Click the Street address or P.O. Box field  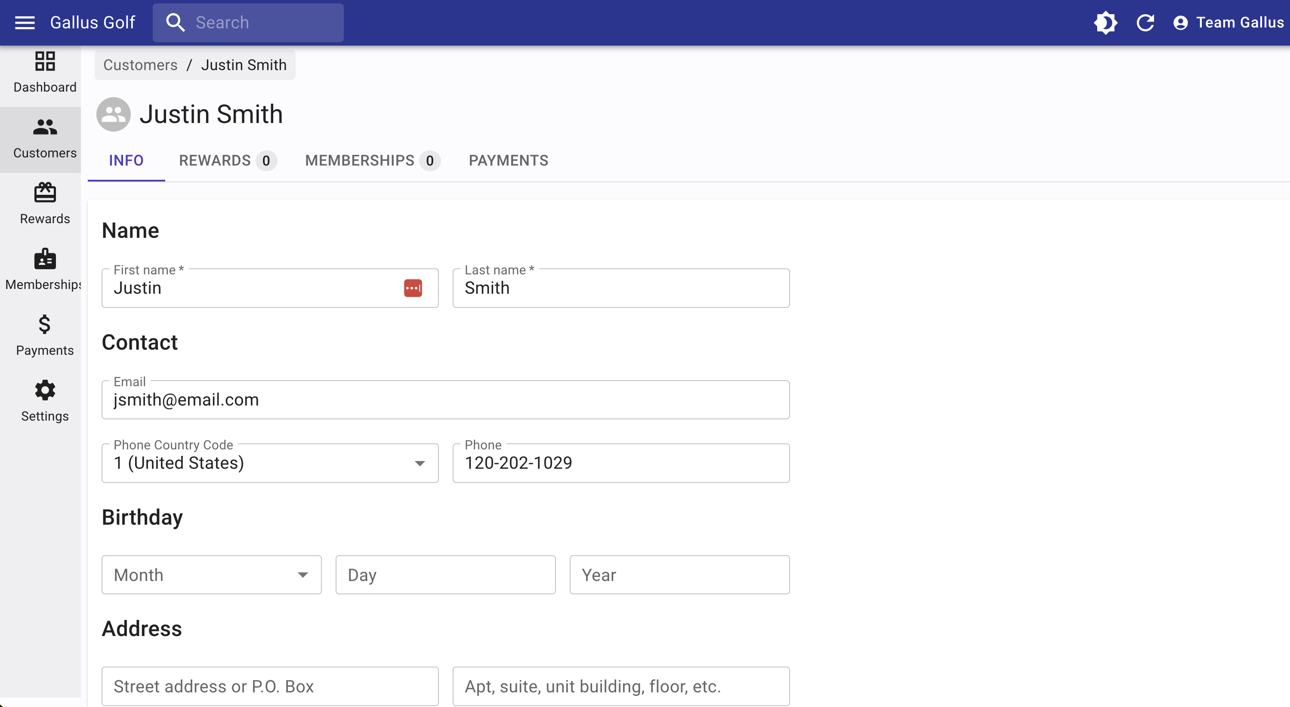coord(270,686)
